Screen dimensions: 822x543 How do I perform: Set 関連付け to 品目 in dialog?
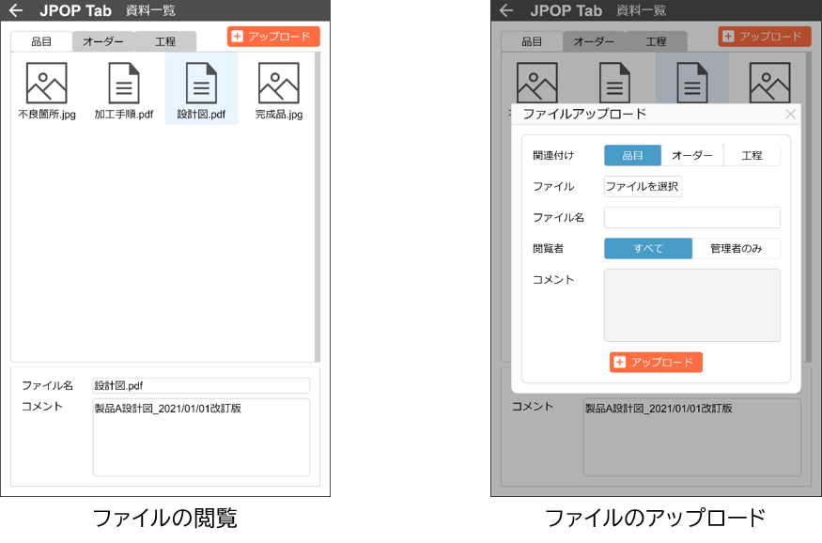(x=632, y=155)
